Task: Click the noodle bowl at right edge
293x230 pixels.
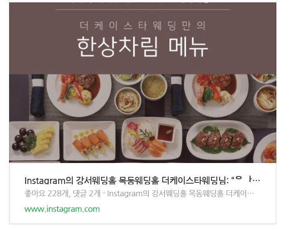Action: pyautogui.click(x=265, y=98)
